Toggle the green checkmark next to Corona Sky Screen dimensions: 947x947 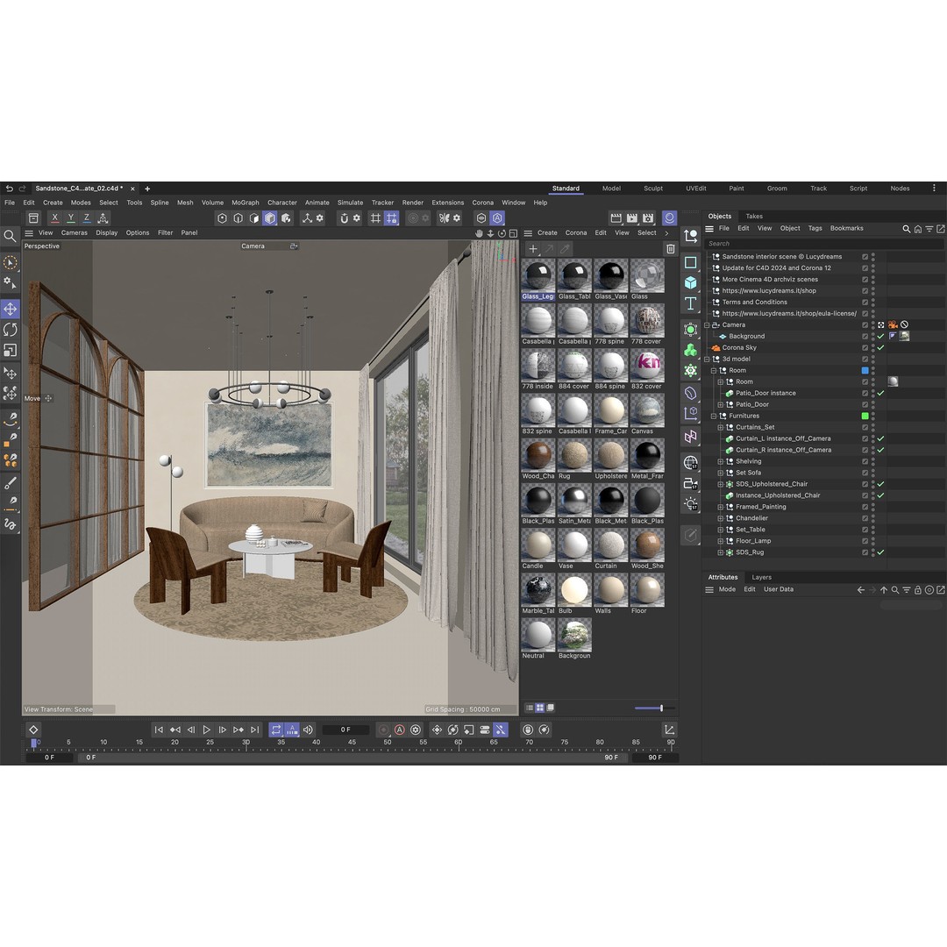[x=881, y=347]
